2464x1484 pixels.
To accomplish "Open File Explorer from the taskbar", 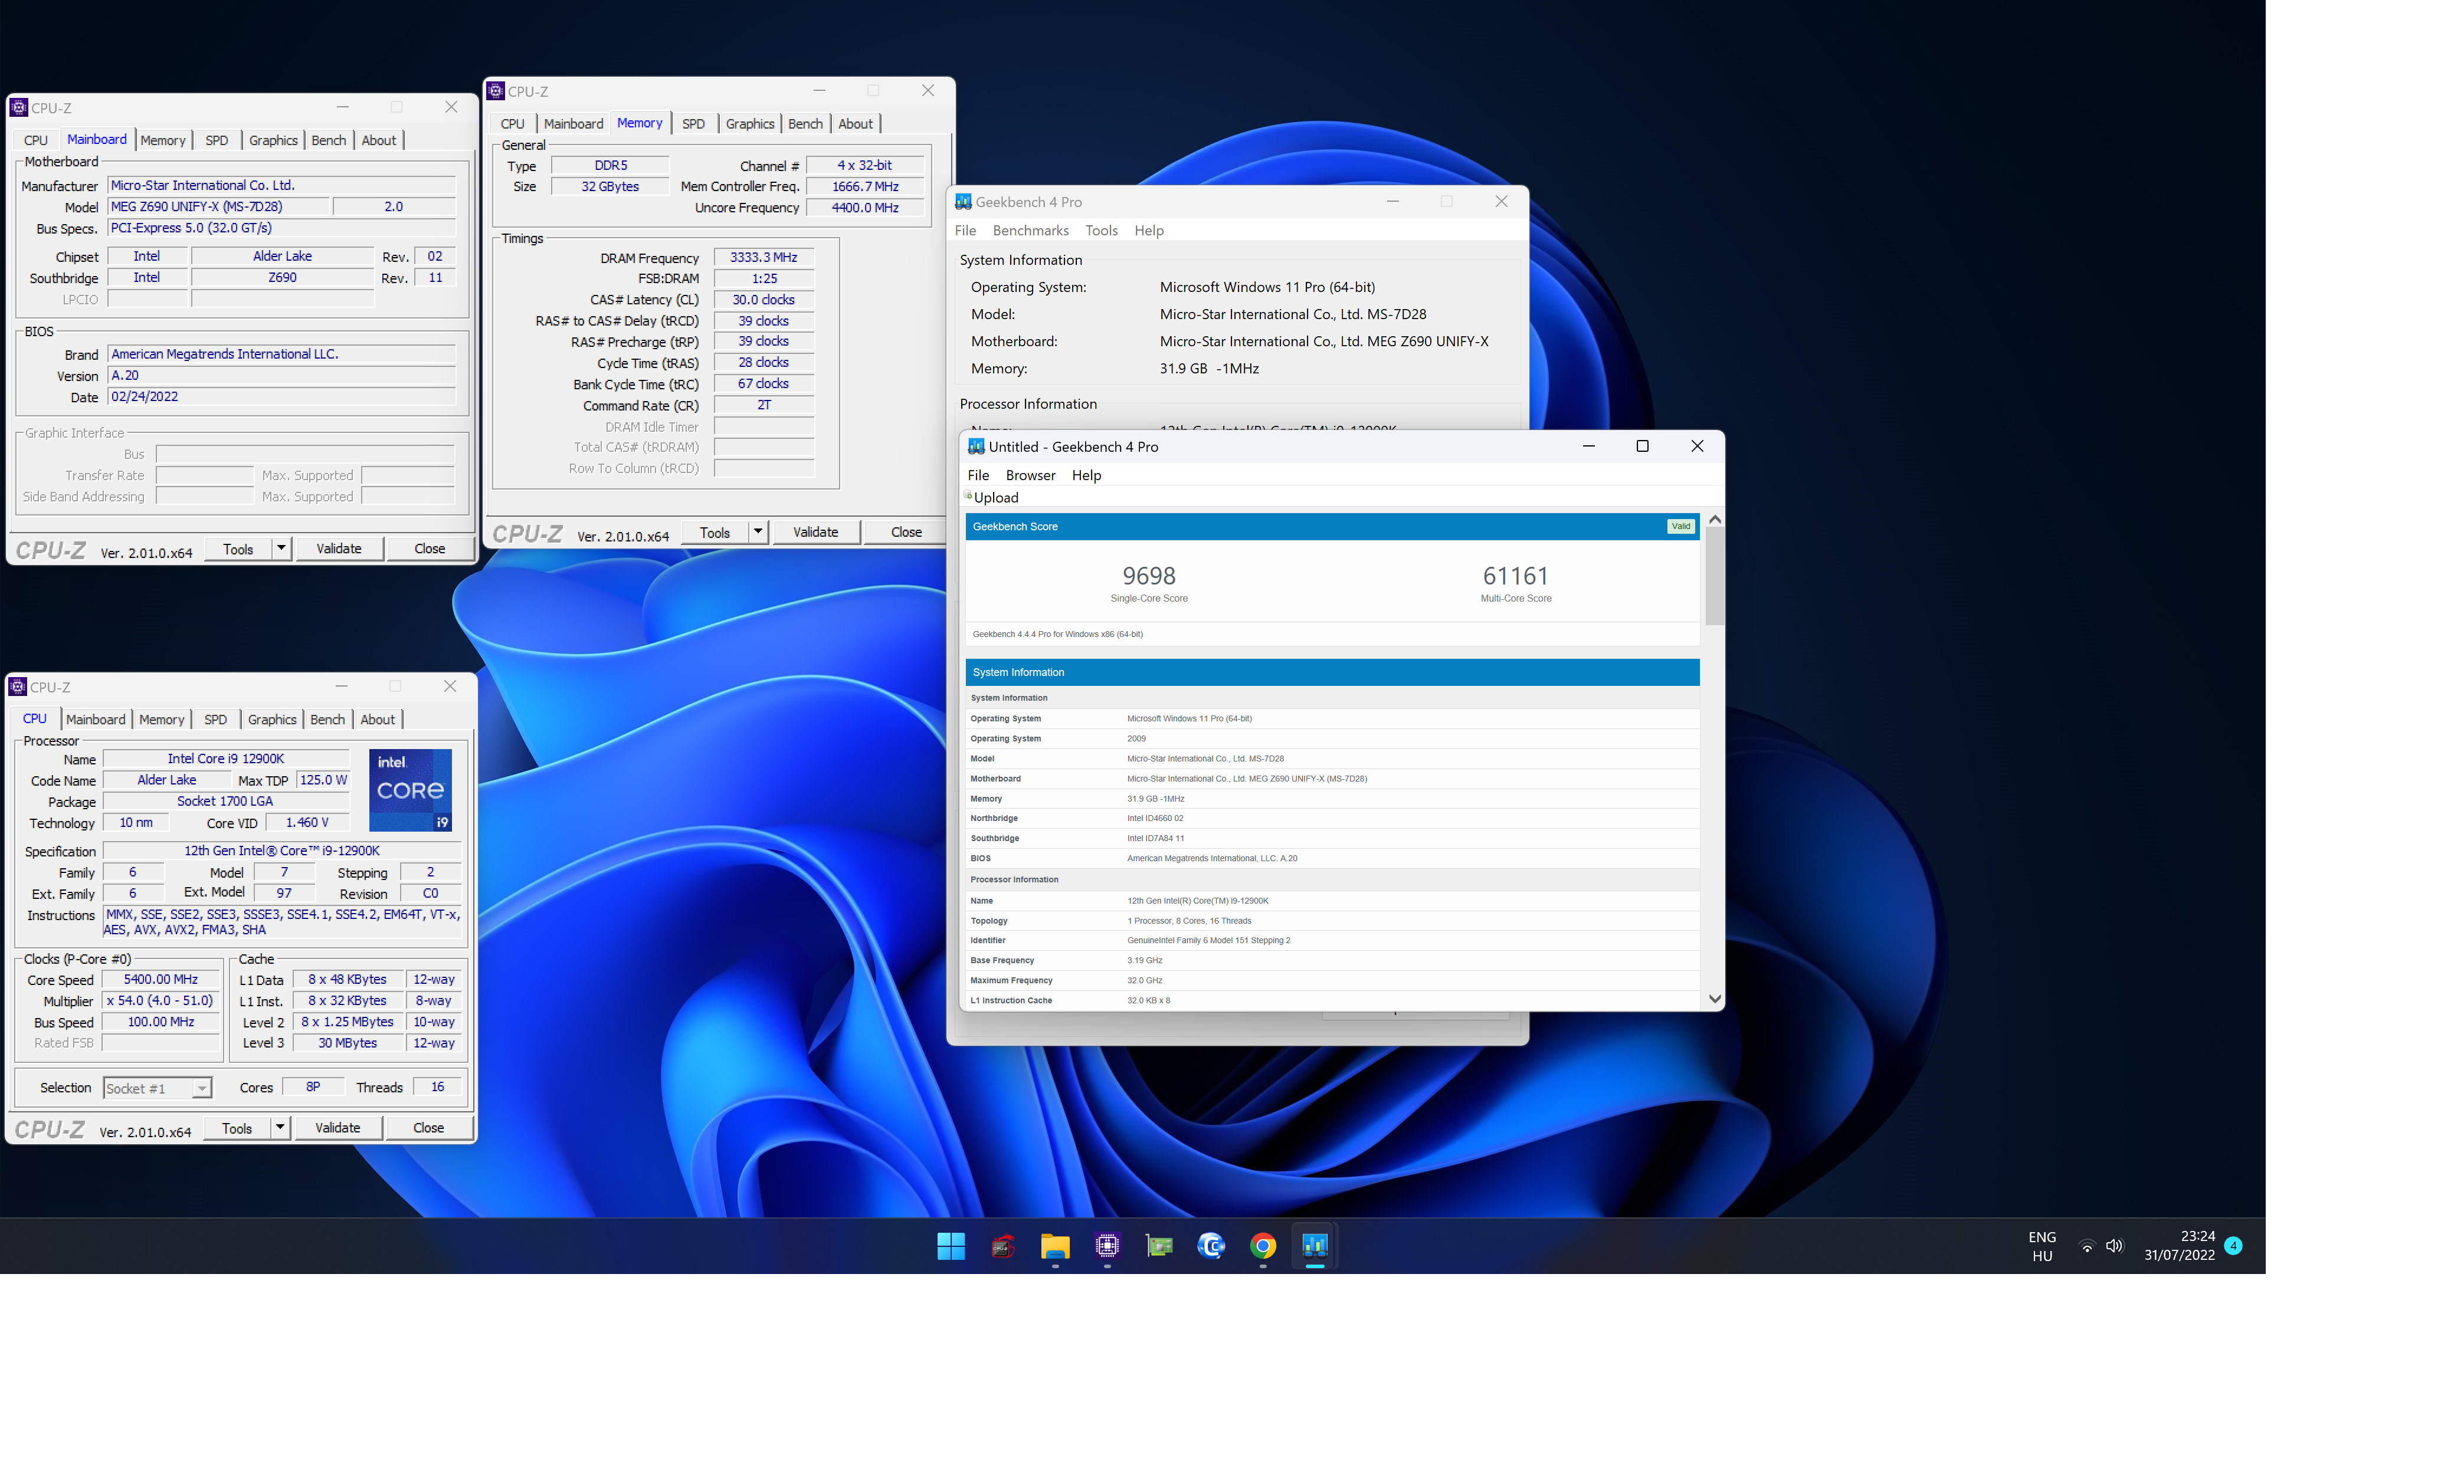I will click(1054, 1245).
